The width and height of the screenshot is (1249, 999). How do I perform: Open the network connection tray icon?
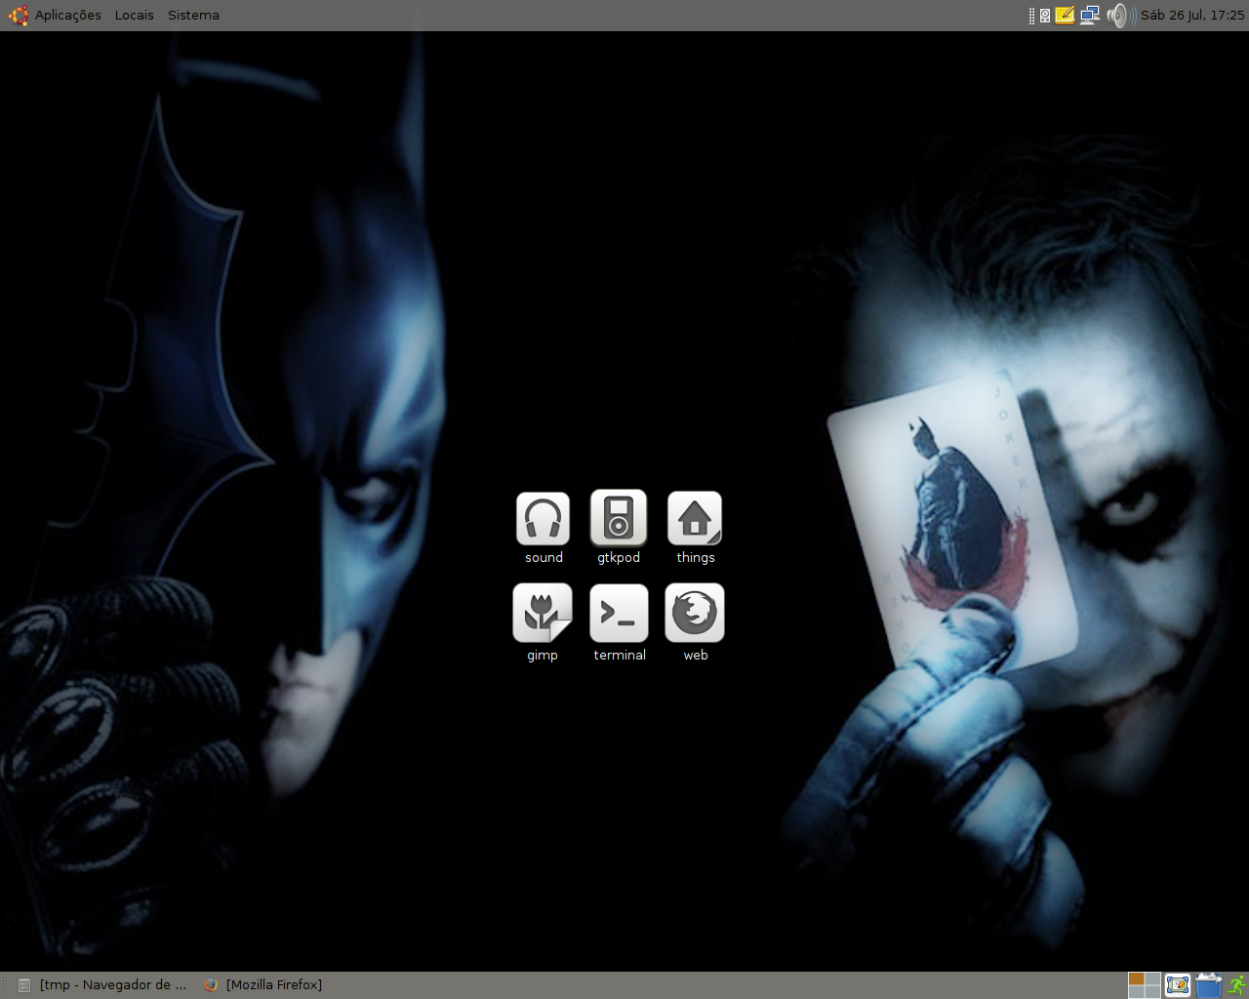(1090, 16)
